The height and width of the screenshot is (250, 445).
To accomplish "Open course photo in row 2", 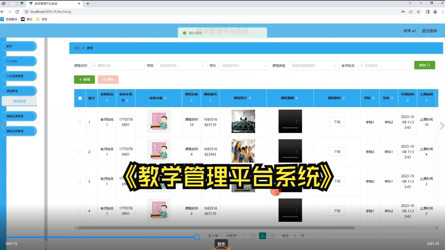I will coord(243,151).
